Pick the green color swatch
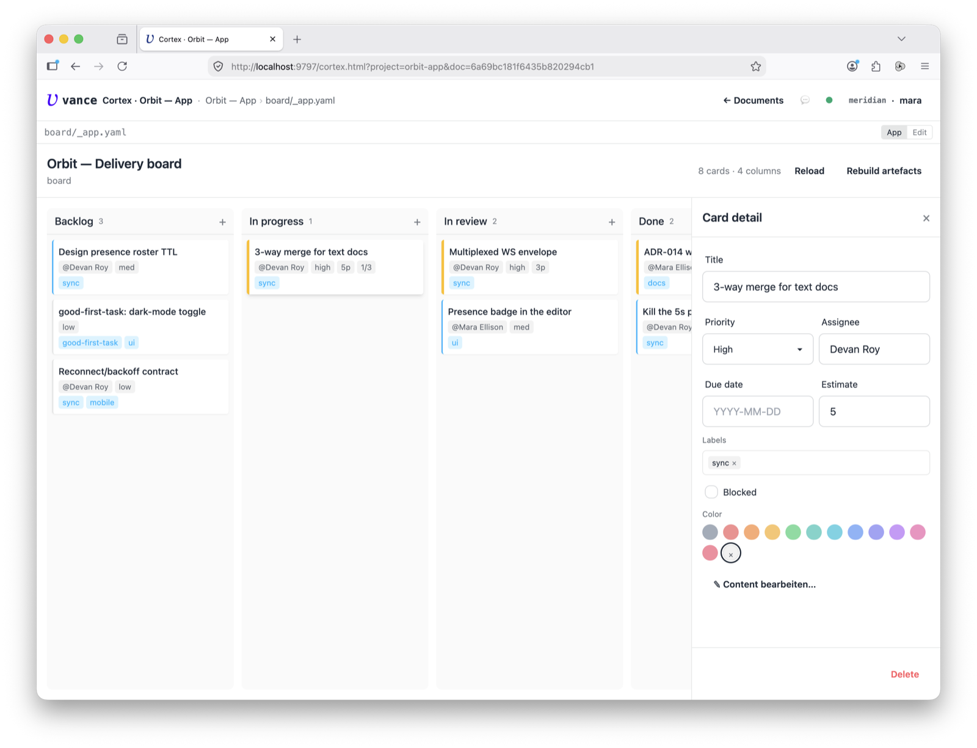 pyautogui.click(x=793, y=532)
